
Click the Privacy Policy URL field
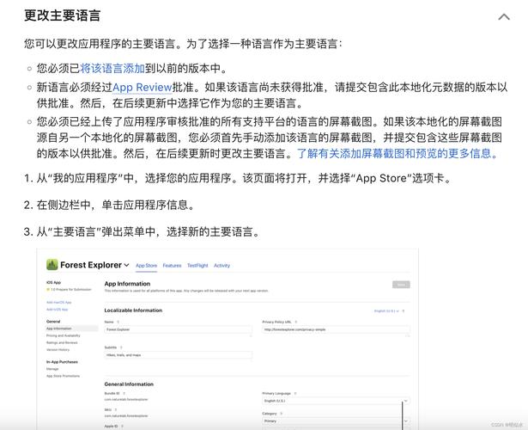coord(336,329)
